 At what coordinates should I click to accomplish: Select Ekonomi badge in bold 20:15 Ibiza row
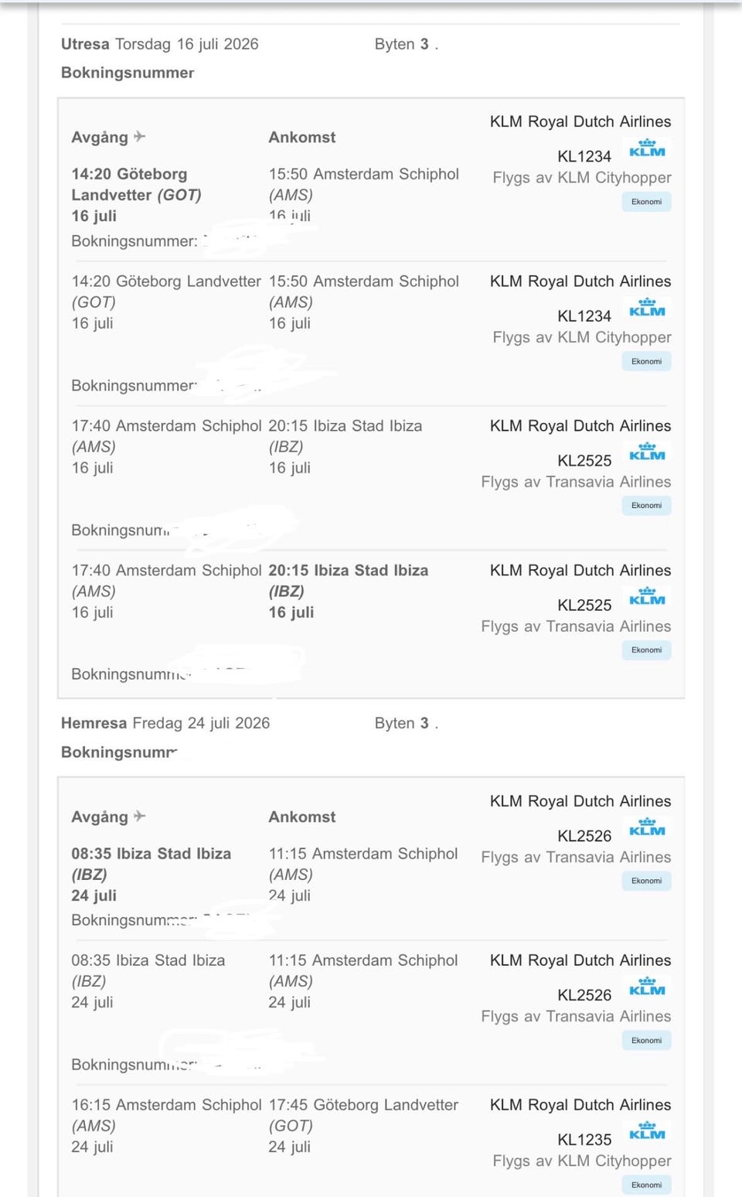point(646,650)
